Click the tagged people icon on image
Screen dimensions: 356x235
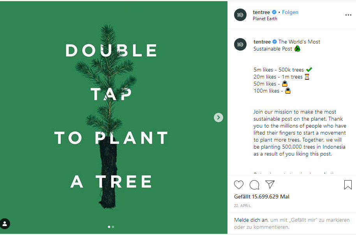pos(5,224)
